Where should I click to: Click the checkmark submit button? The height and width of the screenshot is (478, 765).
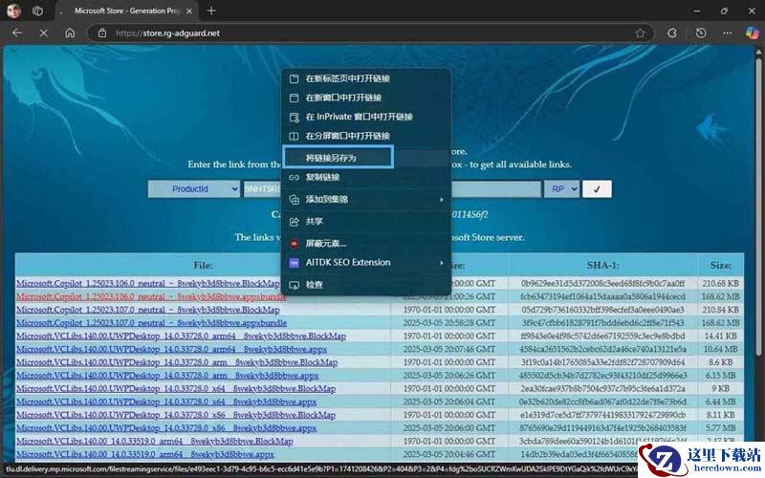point(597,189)
